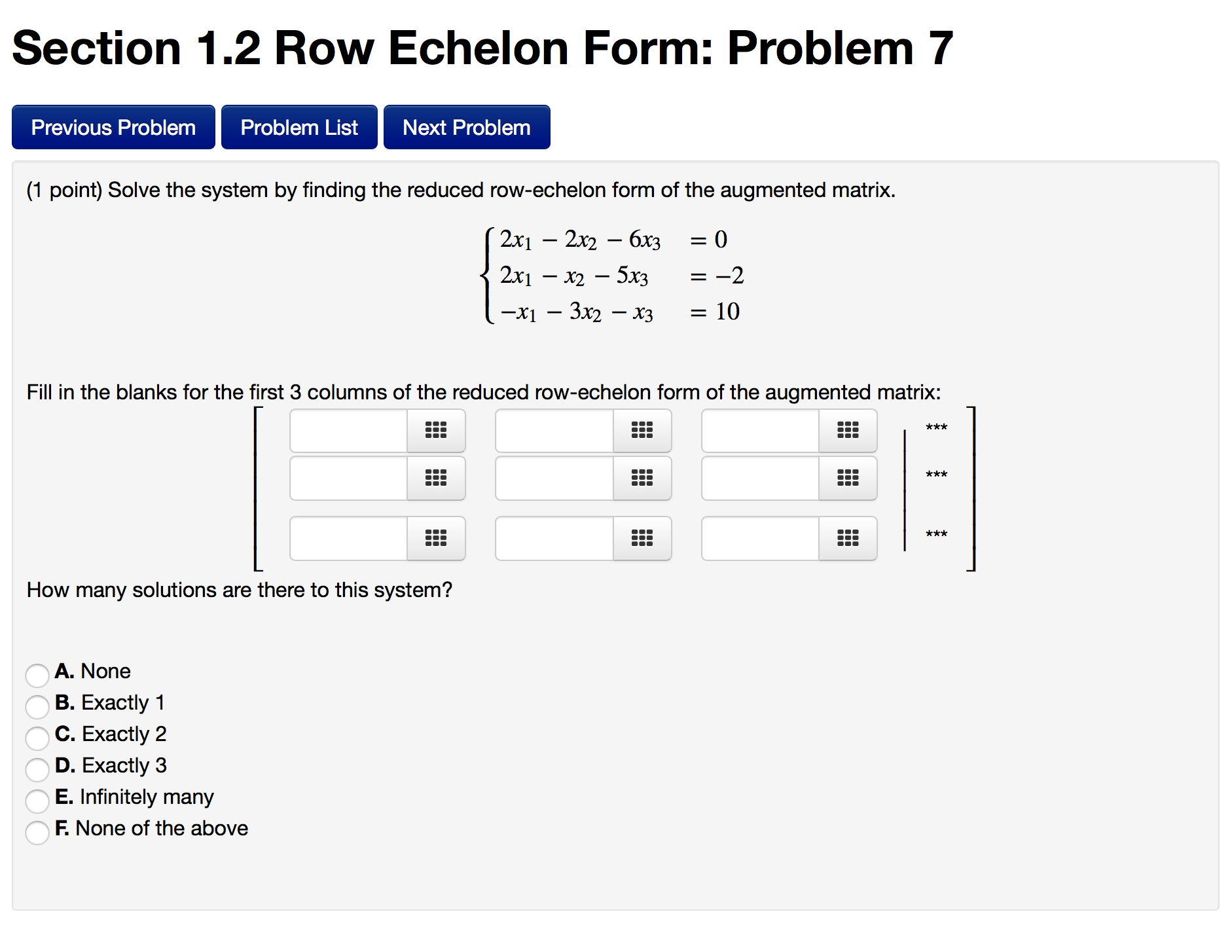This screenshot has height=927, width=1232.
Task: Open equation editor for row 1, column 1 entry
Action: (x=436, y=431)
